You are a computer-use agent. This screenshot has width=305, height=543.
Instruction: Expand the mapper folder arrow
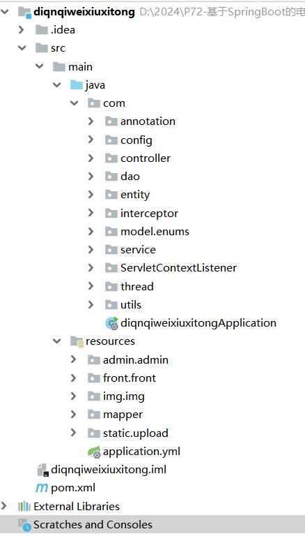click(73, 414)
